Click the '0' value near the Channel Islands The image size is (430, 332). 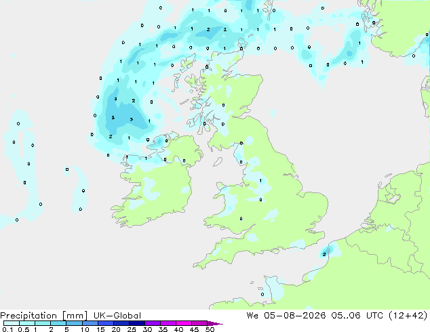[262, 295]
